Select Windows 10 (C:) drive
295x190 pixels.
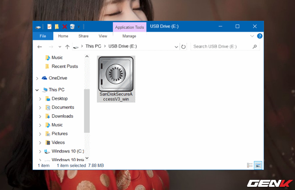[x=68, y=151]
